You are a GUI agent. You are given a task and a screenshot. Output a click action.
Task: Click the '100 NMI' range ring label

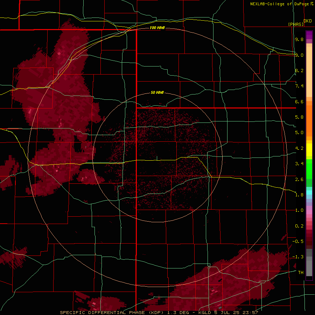tap(157, 28)
